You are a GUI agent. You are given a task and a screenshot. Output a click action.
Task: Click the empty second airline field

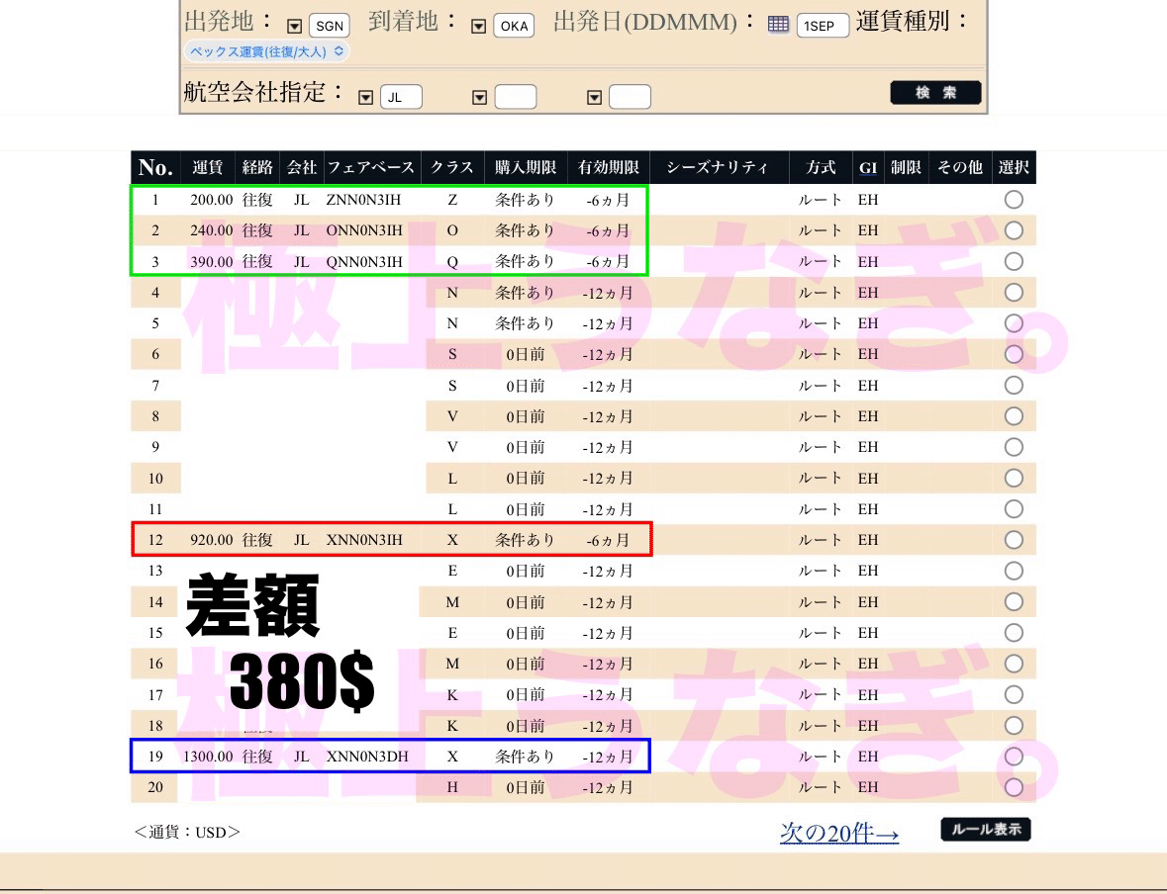[516, 98]
